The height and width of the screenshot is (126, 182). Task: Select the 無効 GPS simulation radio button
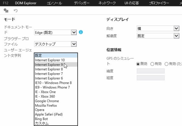point(138,64)
